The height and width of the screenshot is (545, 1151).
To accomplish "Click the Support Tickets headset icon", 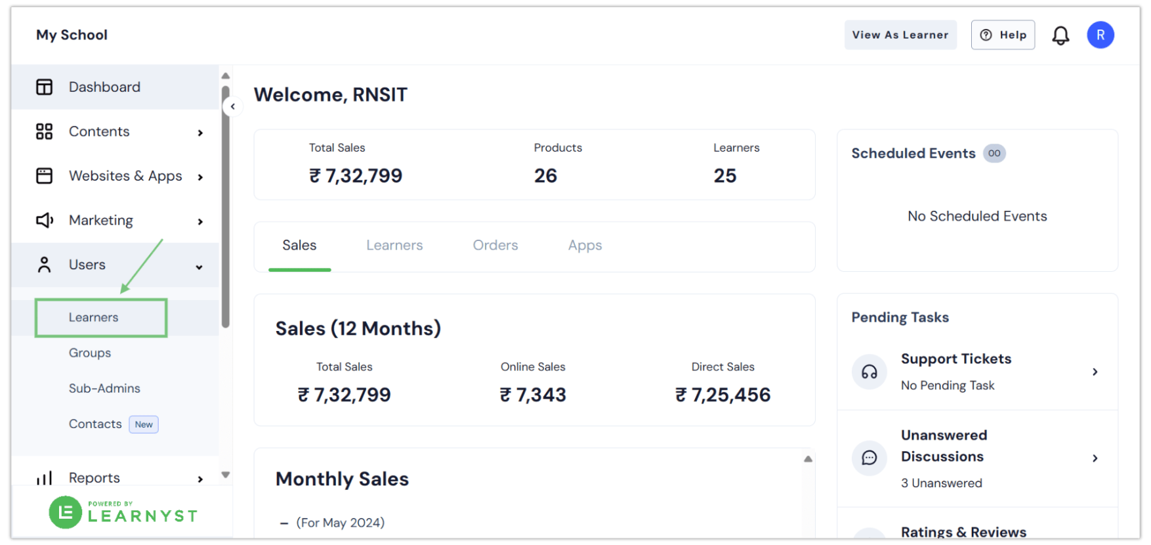I will coord(869,372).
